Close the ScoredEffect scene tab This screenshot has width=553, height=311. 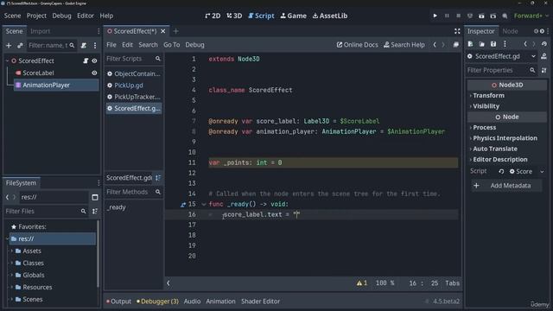coord(163,31)
